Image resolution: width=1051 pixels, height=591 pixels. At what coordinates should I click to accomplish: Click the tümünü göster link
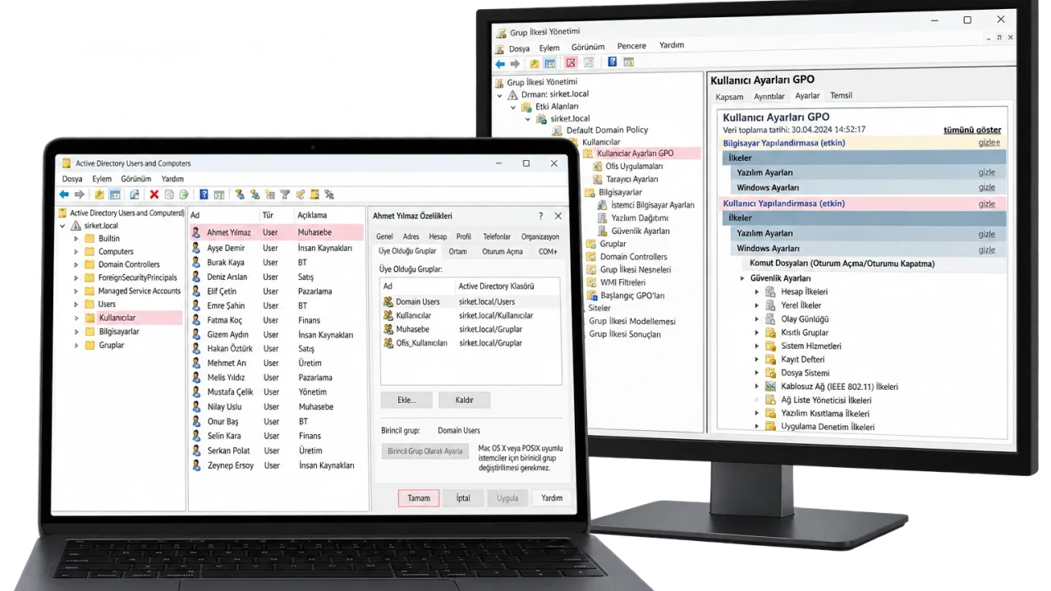click(972, 130)
